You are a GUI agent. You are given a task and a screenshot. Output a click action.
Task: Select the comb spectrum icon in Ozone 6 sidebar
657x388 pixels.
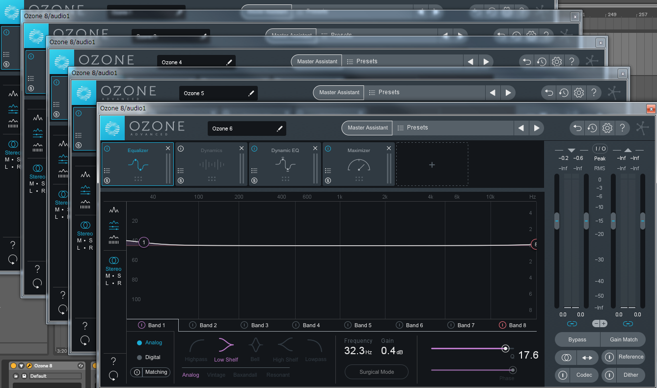[x=114, y=240]
